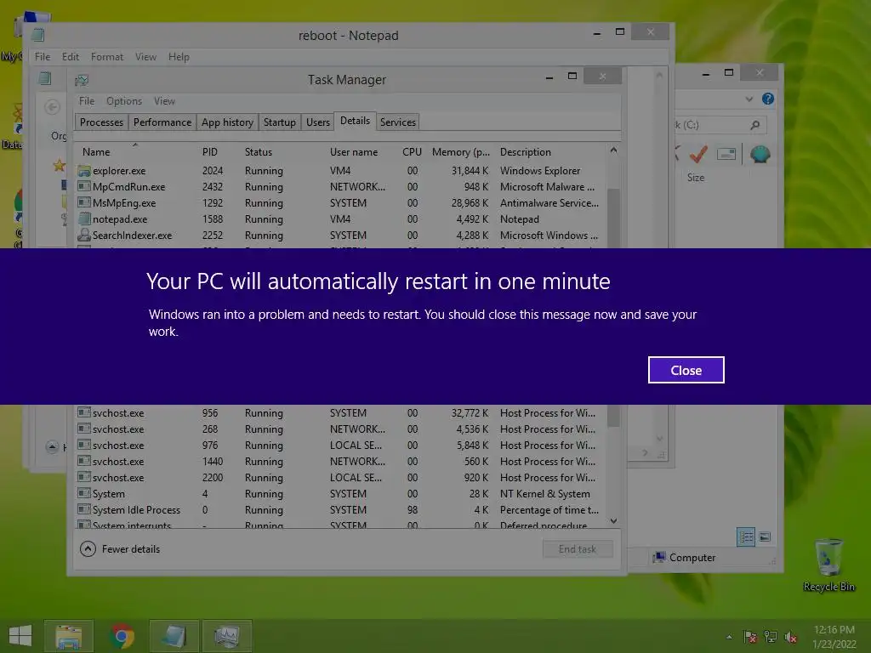Click Task Manager title bar icon
The image size is (871, 653).
coord(82,80)
